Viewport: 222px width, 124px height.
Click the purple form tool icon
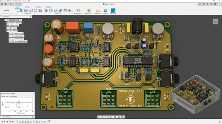(x=40, y=10)
